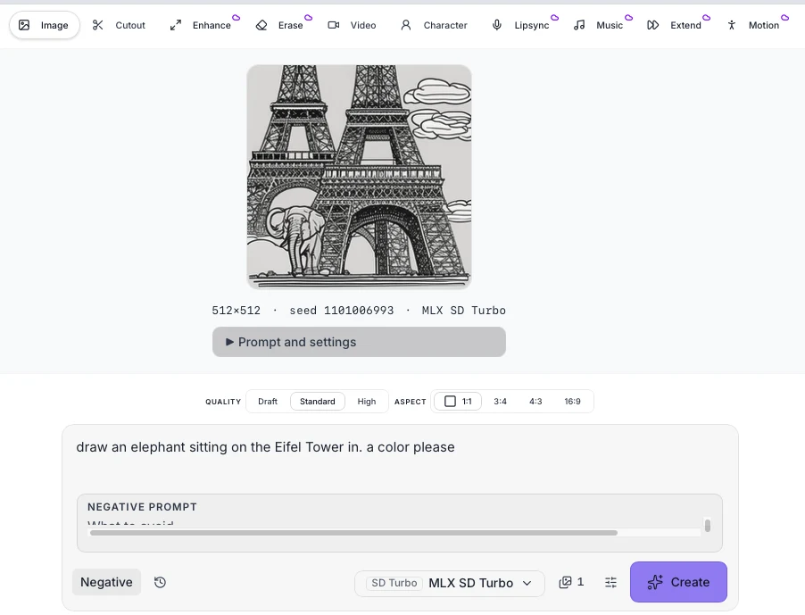Choose the 1:1 aspect ratio
The image size is (805, 615).
[x=458, y=402]
